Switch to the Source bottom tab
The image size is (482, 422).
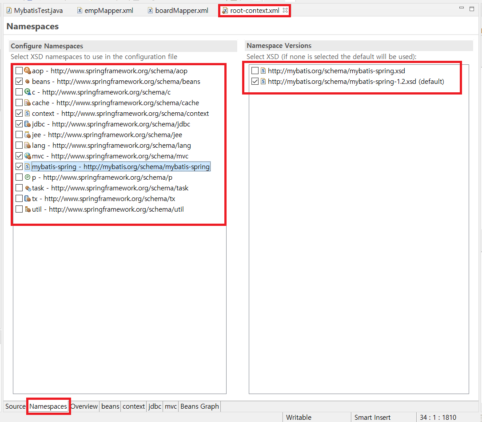pos(16,406)
